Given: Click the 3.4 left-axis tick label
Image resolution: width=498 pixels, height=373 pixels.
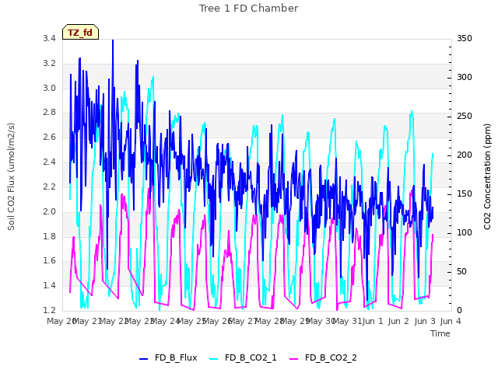Looking at the screenshot, I should [49, 38].
